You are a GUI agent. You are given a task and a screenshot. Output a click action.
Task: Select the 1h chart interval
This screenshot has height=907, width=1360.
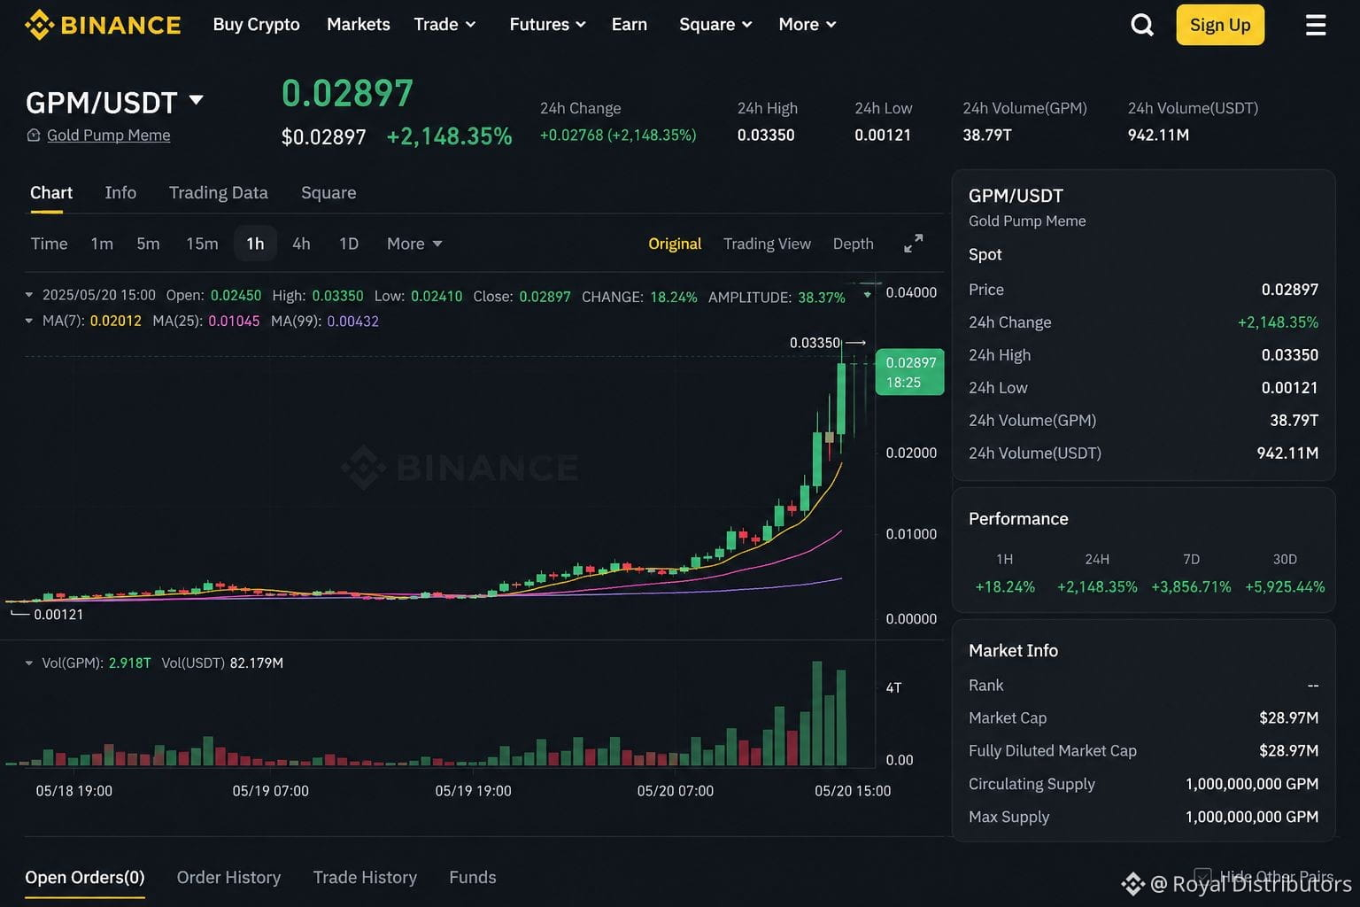pos(255,244)
